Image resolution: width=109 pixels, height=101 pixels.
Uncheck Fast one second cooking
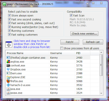click(x=9, y=19)
